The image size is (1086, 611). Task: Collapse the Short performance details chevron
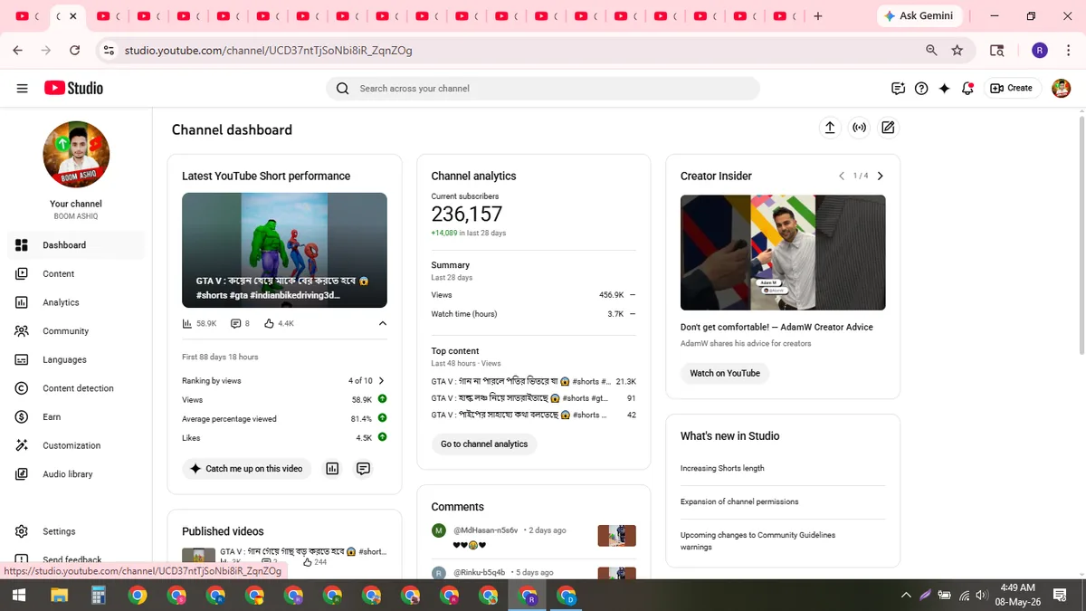coord(382,323)
